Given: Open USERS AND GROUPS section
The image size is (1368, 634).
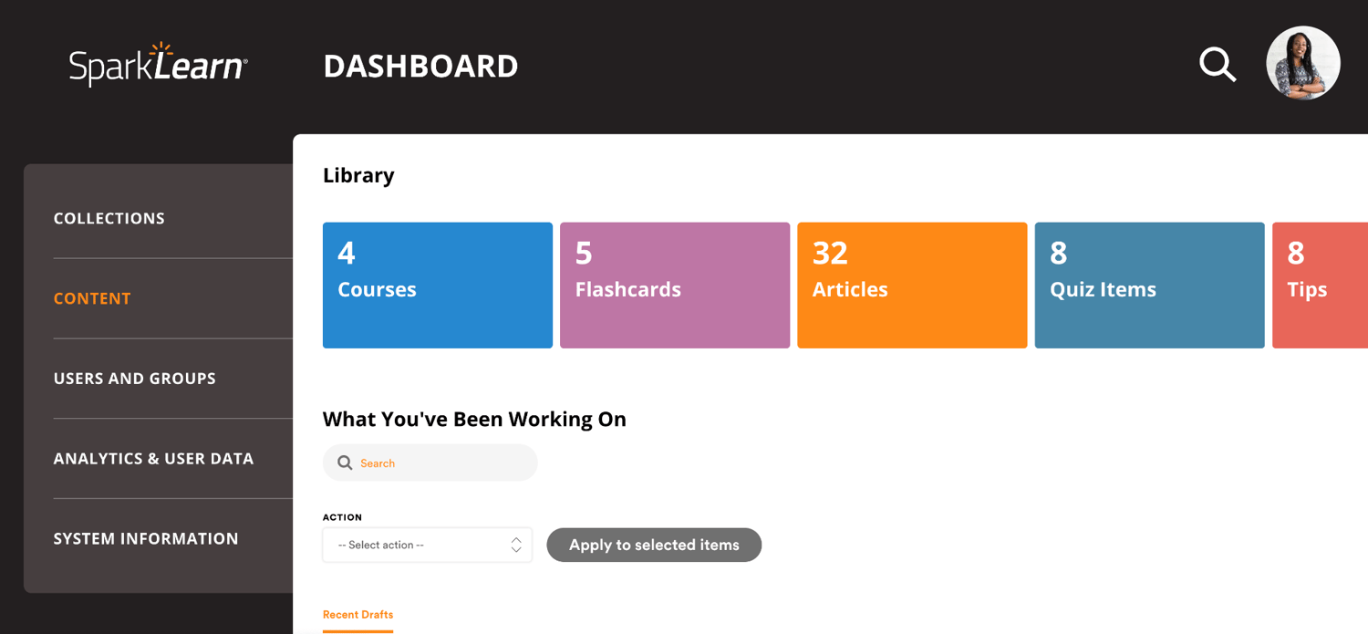Looking at the screenshot, I should point(134,378).
